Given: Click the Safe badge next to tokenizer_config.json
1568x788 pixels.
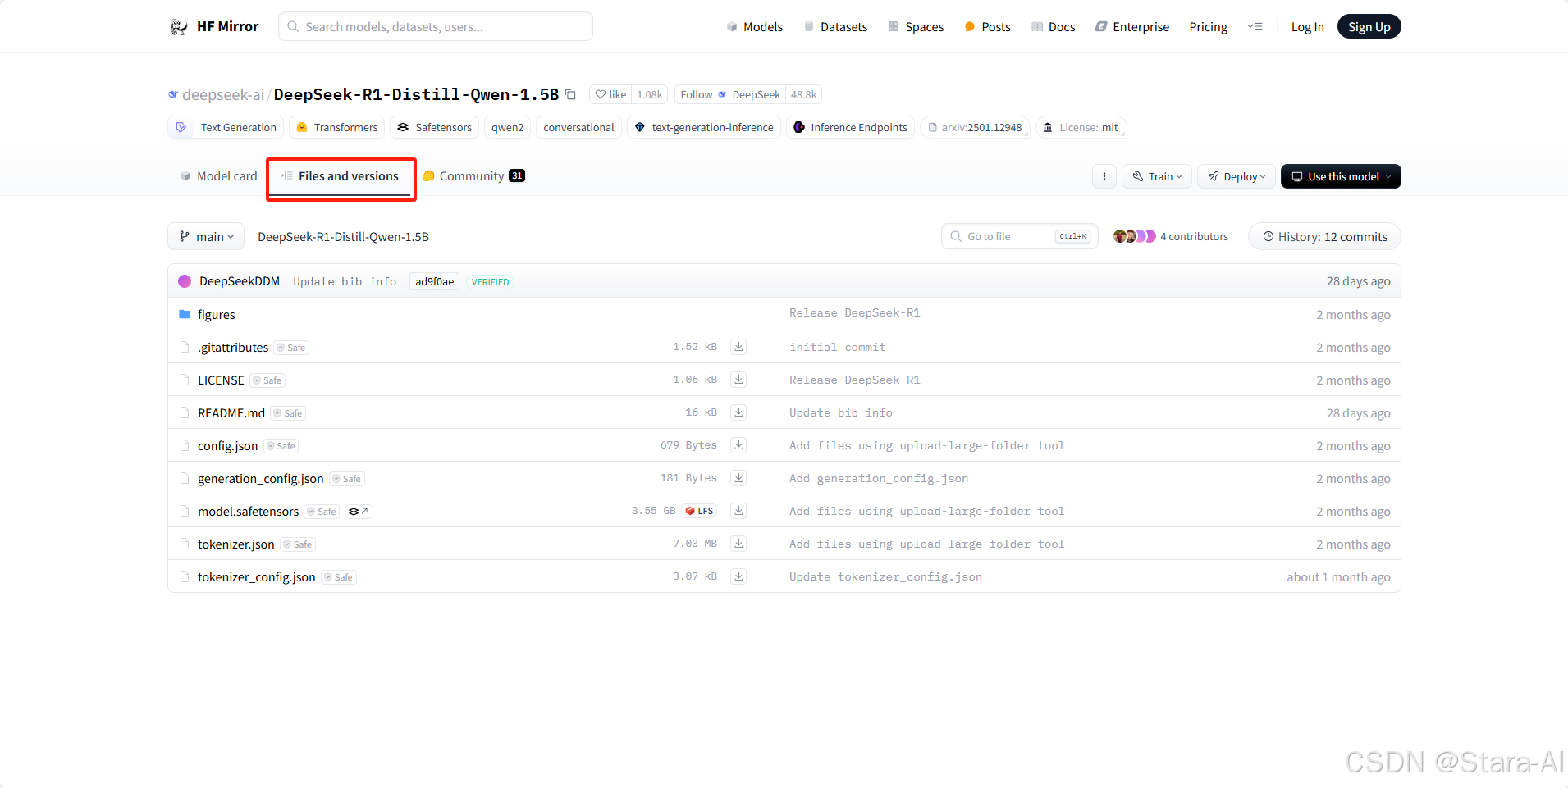Looking at the screenshot, I should [x=339, y=577].
